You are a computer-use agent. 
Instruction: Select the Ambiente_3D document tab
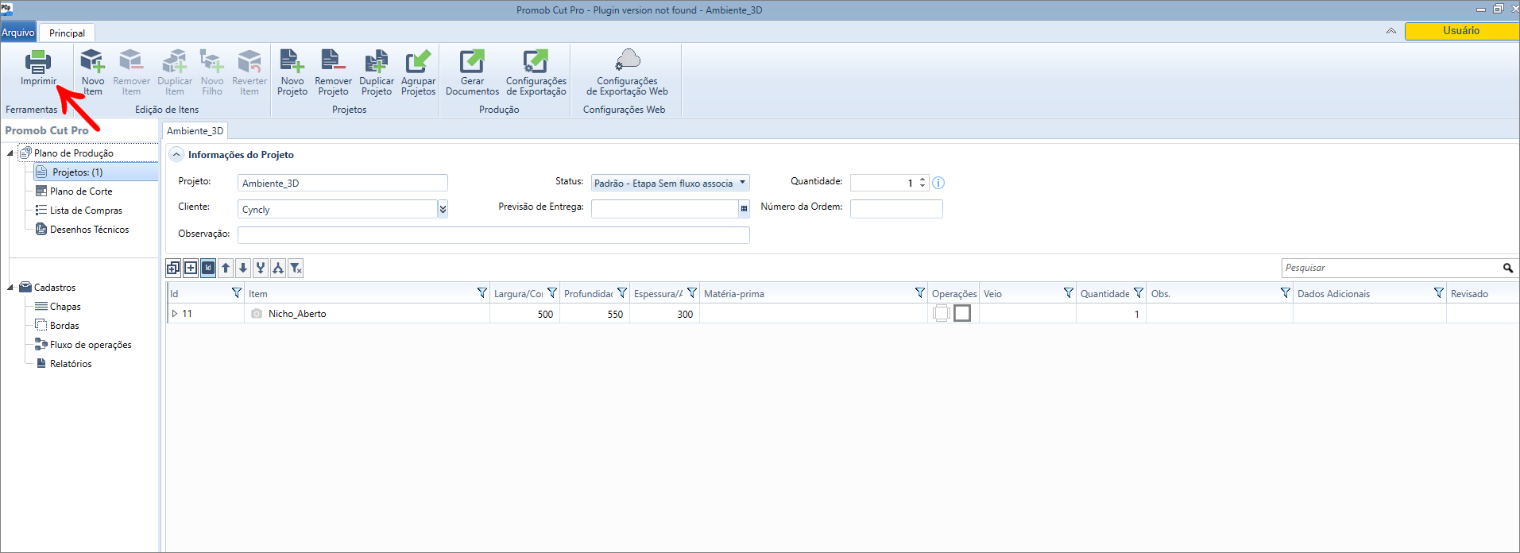click(x=195, y=131)
